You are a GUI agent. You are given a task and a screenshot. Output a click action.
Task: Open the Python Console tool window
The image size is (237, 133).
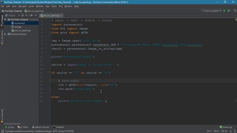[x=40, y=127]
